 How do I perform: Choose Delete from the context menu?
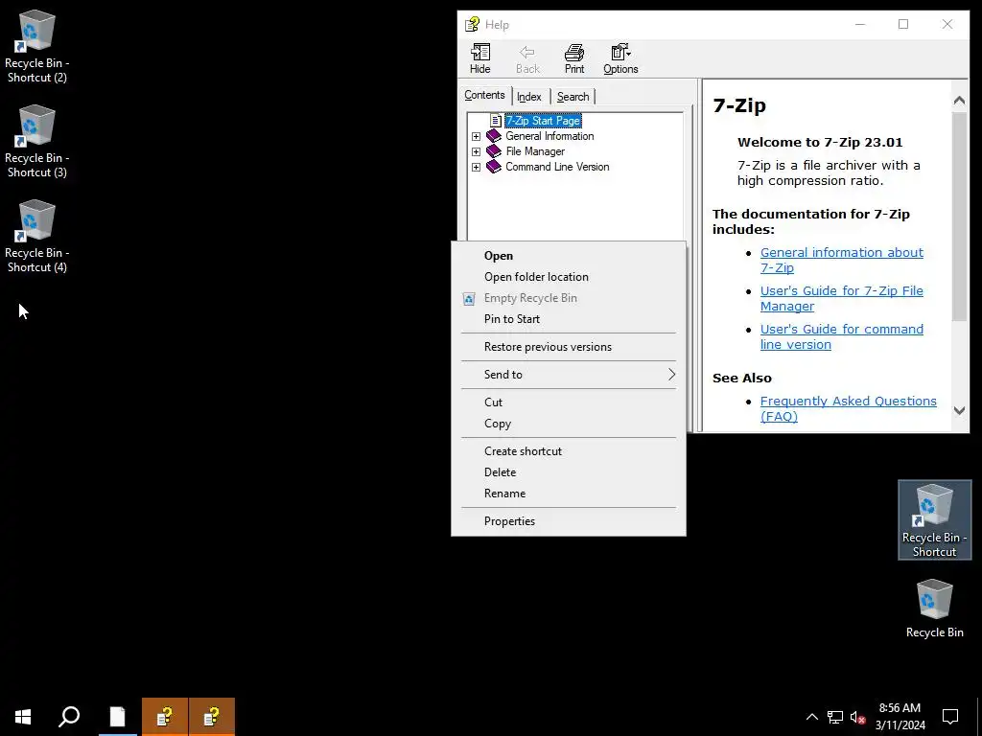tap(568, 471)
